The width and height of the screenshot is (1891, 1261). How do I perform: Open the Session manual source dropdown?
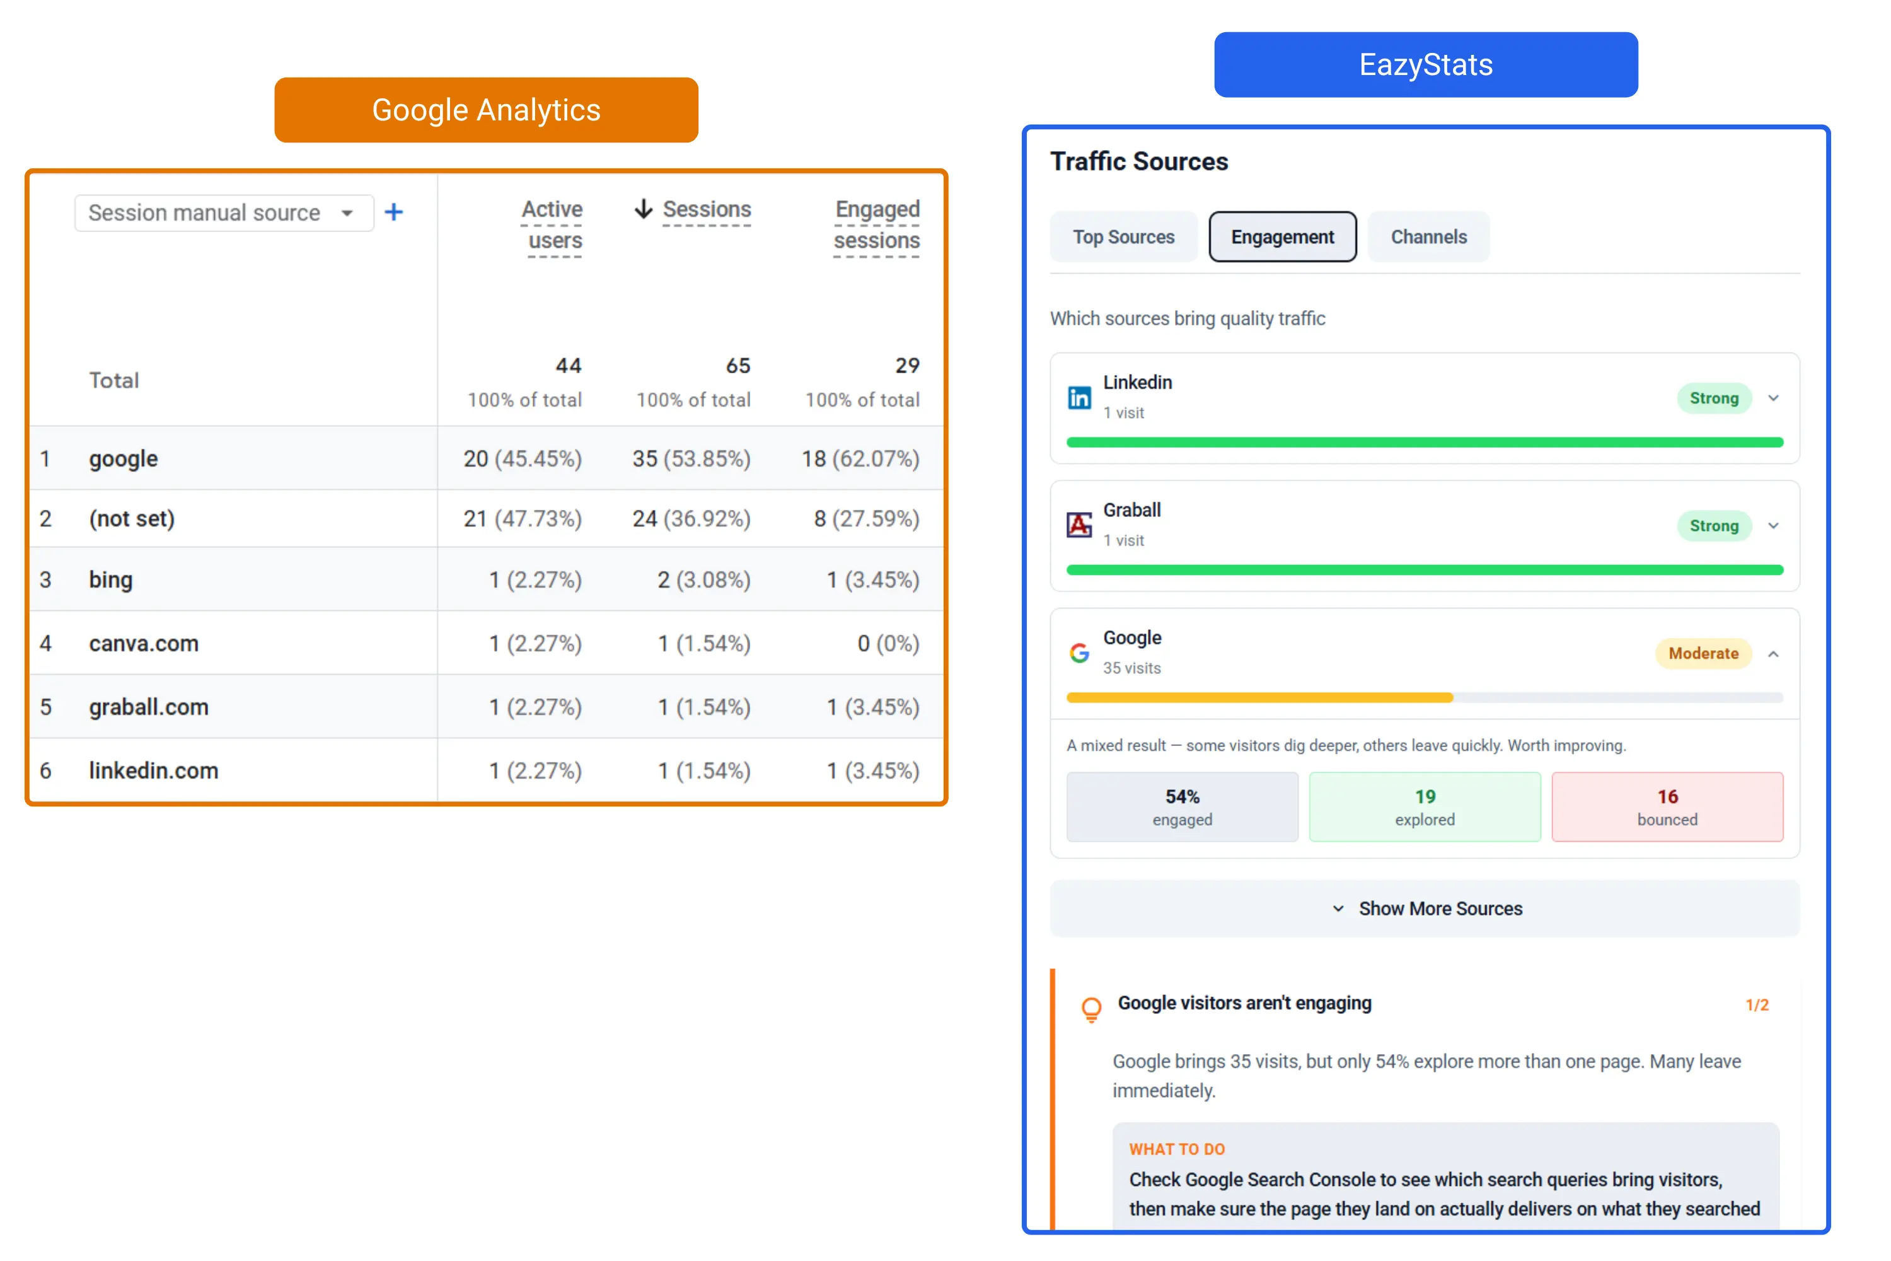click(x=224, y=213)
